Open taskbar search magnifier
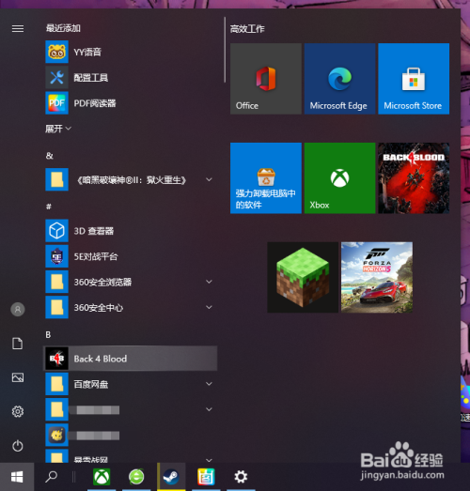The height and width of the screenshot is (491, 470). pyautogui.click(x=51, y=477)
